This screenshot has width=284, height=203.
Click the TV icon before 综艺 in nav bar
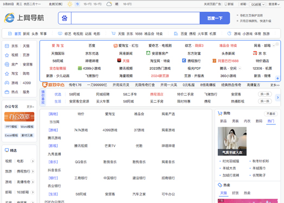point(60,34)
